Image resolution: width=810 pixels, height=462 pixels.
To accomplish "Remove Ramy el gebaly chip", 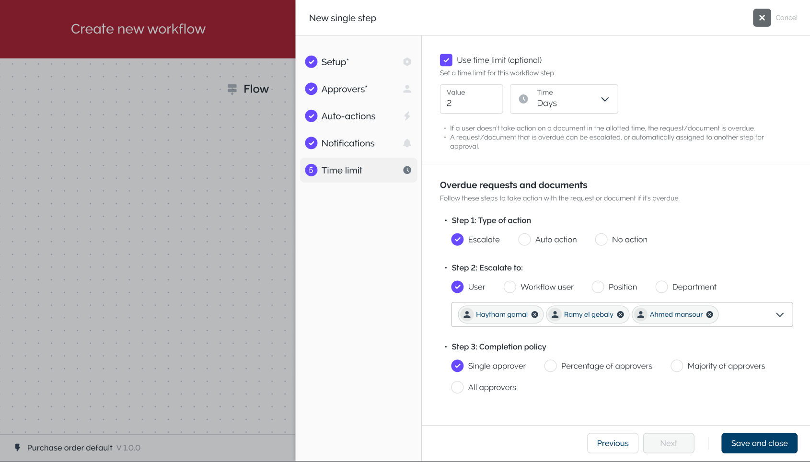I will coord(620,314).
